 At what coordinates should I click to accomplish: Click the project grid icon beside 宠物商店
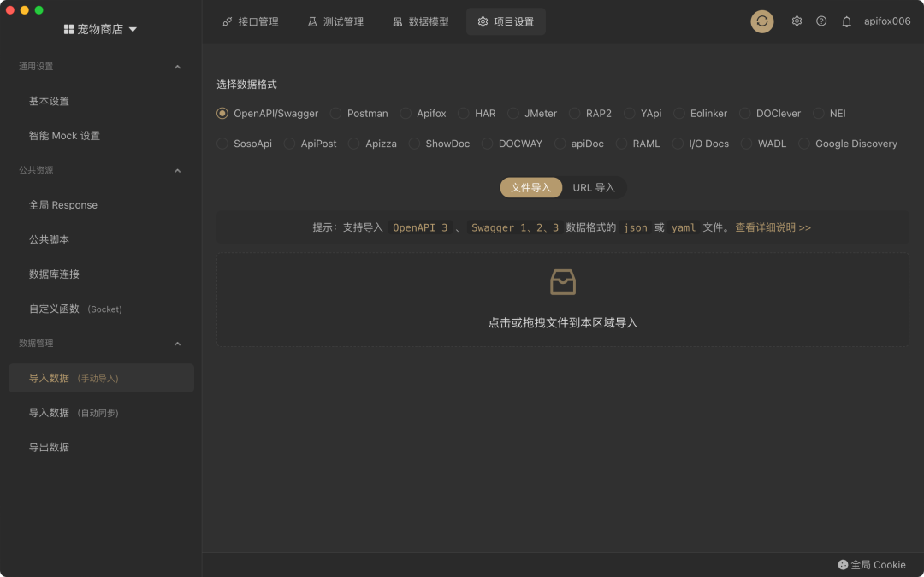coord(69,29)
